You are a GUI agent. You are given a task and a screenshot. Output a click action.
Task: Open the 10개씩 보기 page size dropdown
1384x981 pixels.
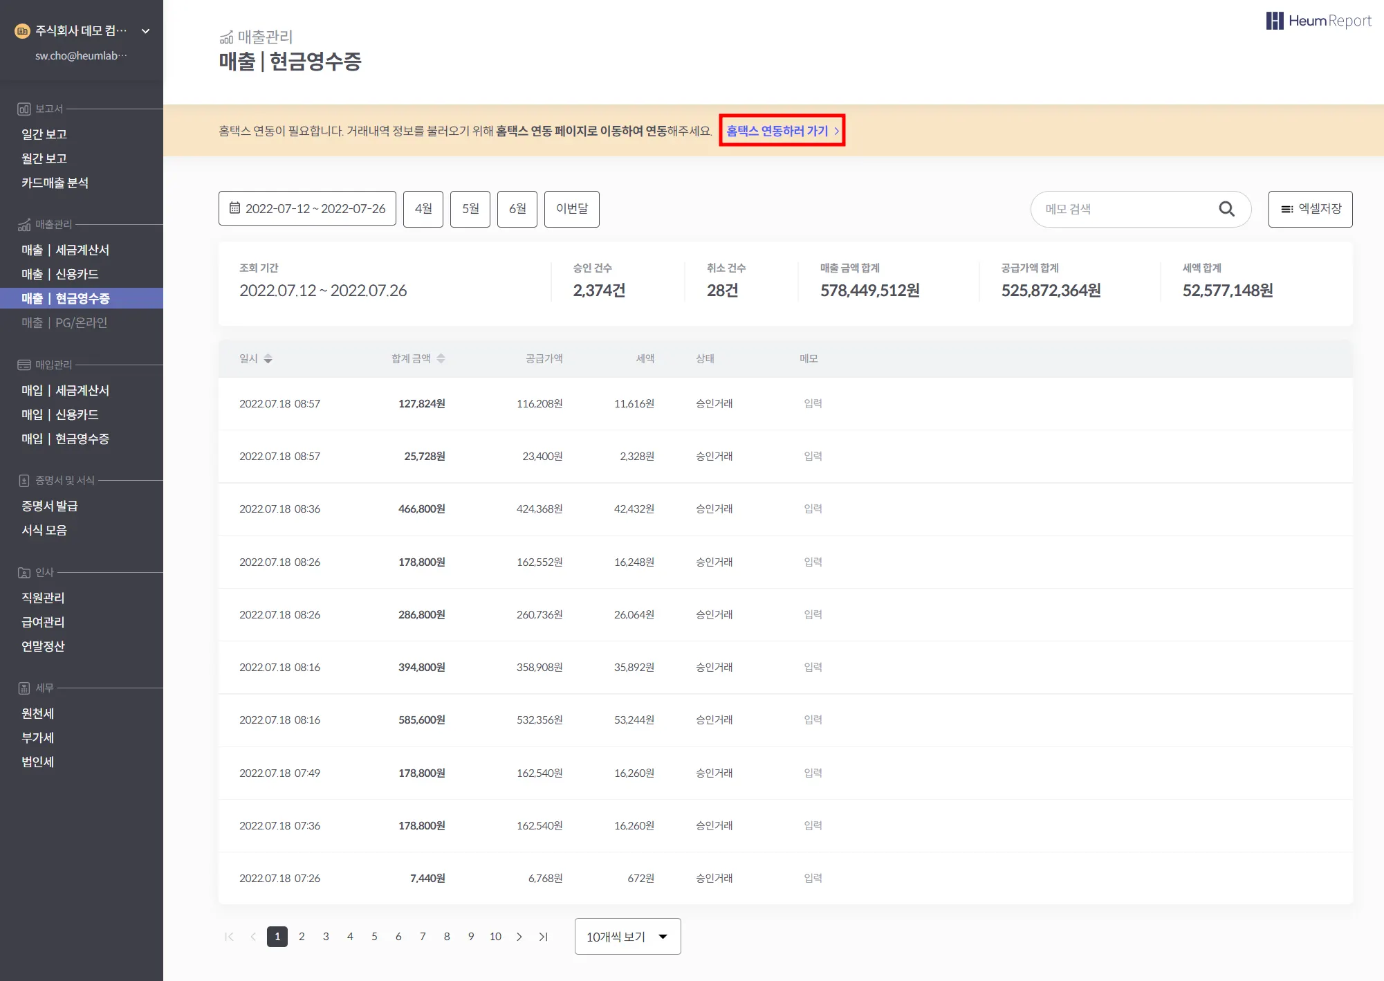point(627,937)
